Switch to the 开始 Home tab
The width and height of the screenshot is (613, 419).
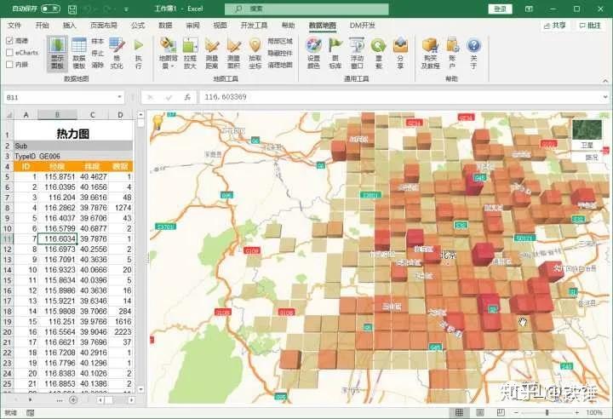point(43,26)
